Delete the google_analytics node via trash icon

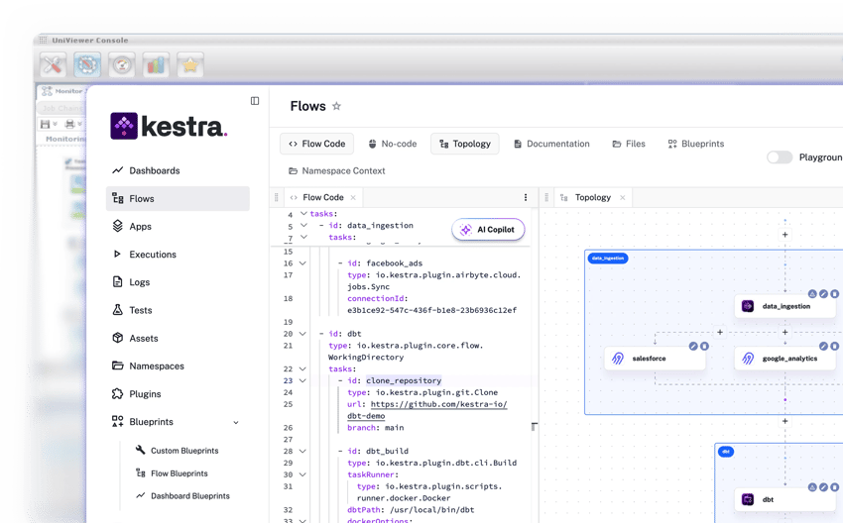pyautogui.click(x=835, y=347)
